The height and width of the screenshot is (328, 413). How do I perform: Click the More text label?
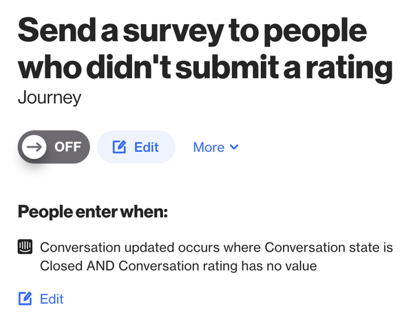tap(209, 147)
